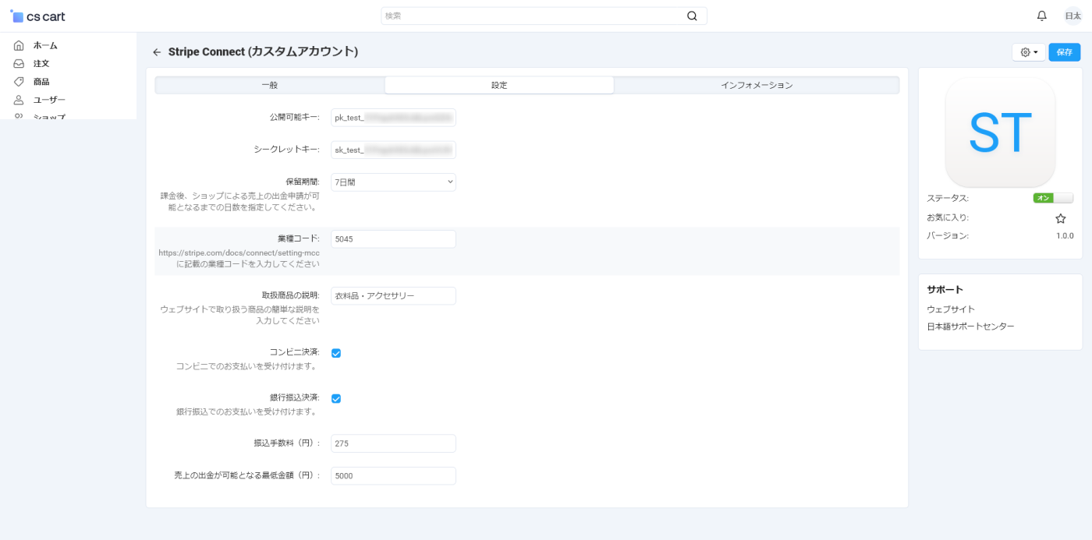Switch to the 一般 tab
Viewport: 1092px width, 540px height.
click(x=269, y=85)
